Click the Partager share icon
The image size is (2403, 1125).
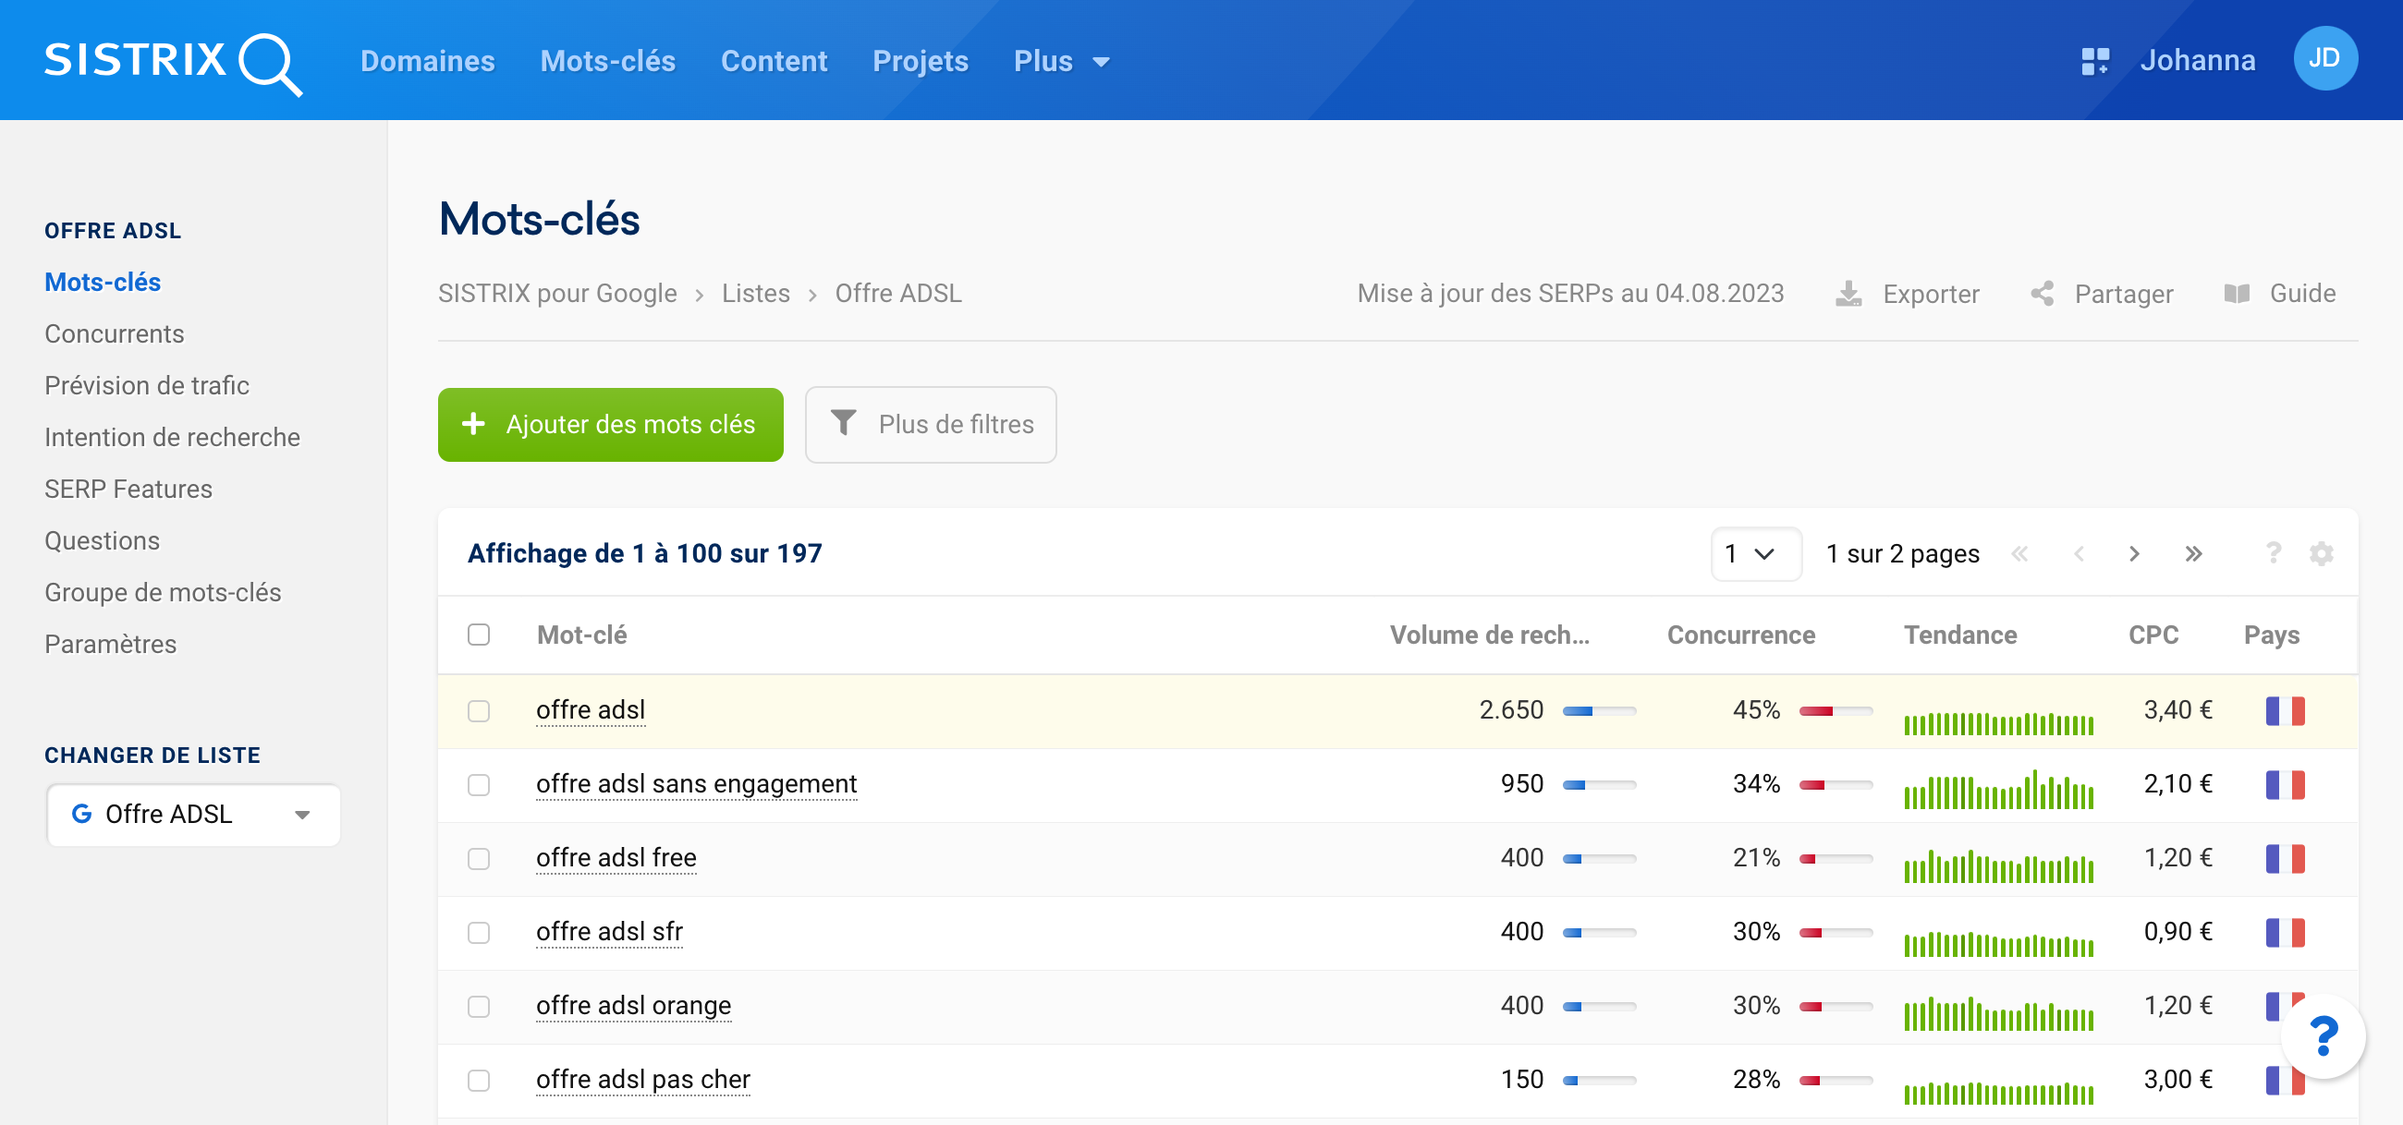pos(2042,295)
